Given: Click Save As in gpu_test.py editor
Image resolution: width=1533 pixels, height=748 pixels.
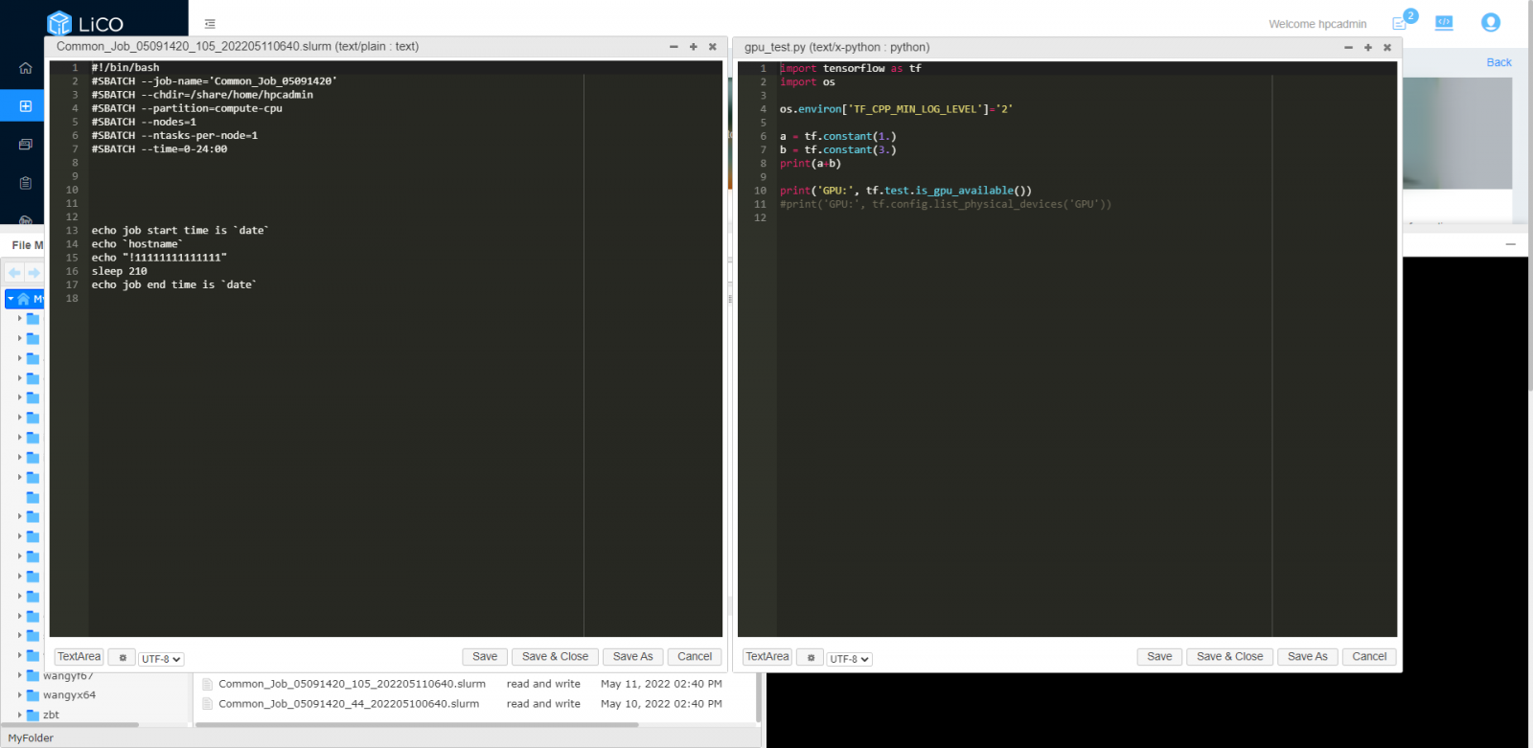Looking at the screenshot, I should [1307, 657].
